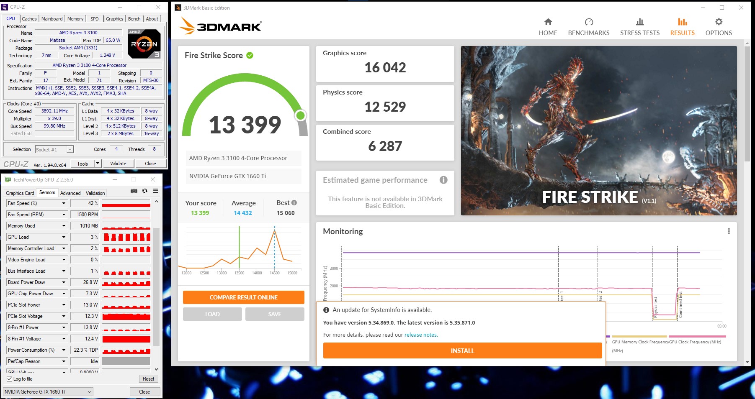Open Monitoring three-dot menu
Screen dimensions: 755x399
(729, 231)
